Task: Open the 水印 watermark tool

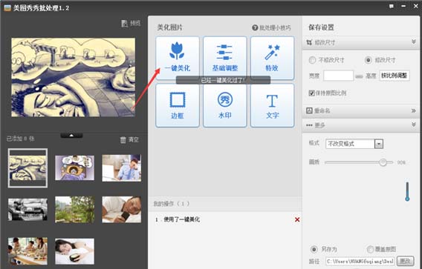Action: coord(224,105)
